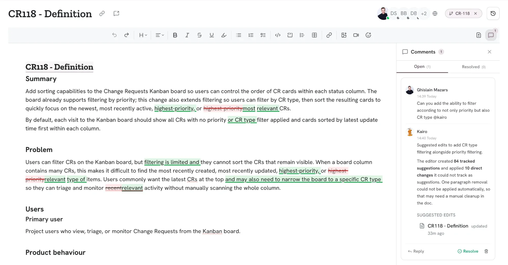
Task: Resolve the comment thread
Action: pyautogui.click(x=468, y=251)
